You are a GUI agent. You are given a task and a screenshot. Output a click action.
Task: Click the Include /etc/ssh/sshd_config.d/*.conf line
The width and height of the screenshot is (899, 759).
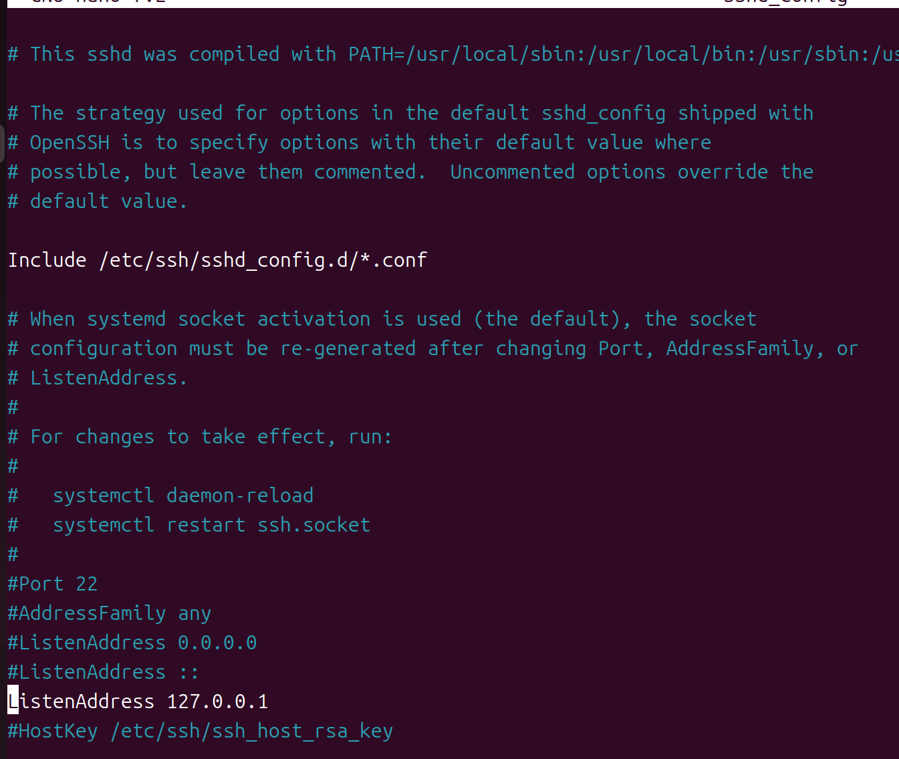(x=217, y=260)
